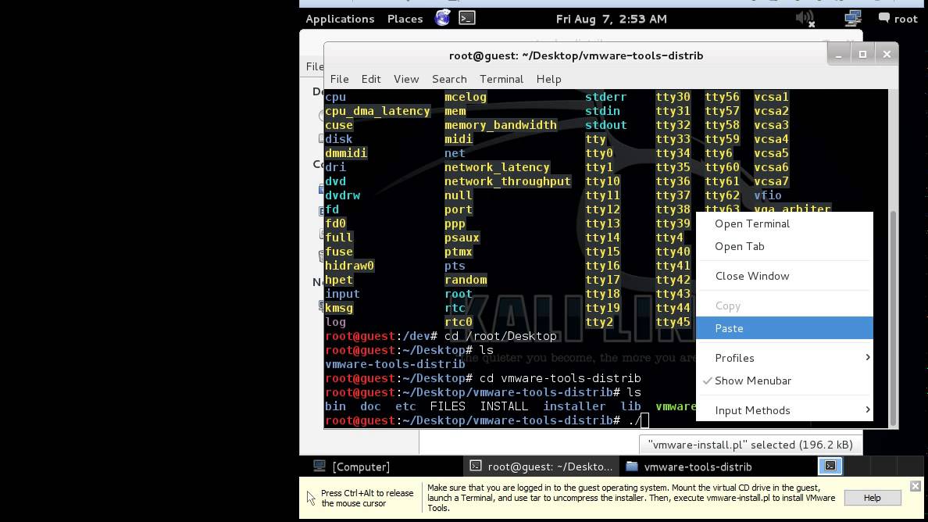This screenshot has width=928, height=522.
Task: Click 'vcsa1' in the terminal listing
Action: tap(771, 96)
